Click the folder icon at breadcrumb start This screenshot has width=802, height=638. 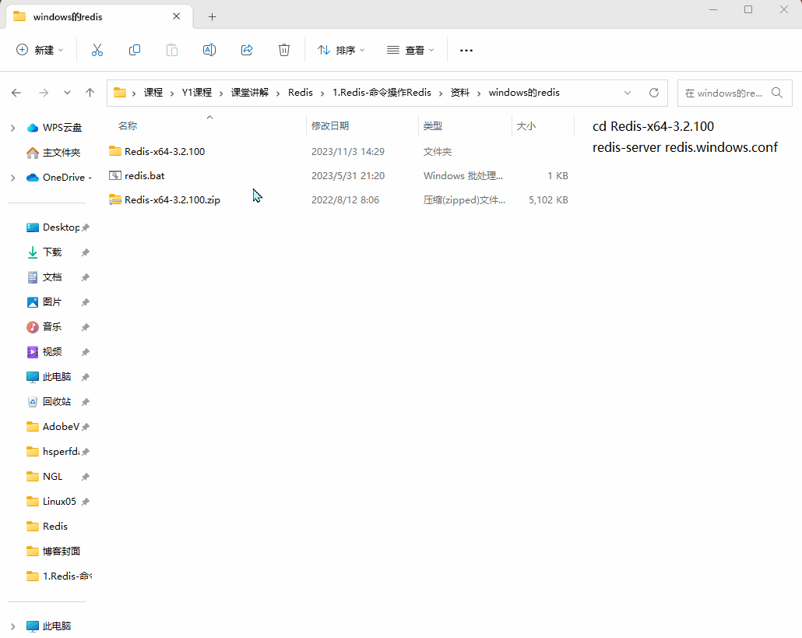(x=120, y=93)
